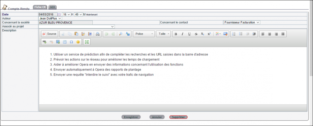The image size is (313, 126).
Task: Click the Cut scissors icon
Action: pyautogui.click(x=63, y=34)
